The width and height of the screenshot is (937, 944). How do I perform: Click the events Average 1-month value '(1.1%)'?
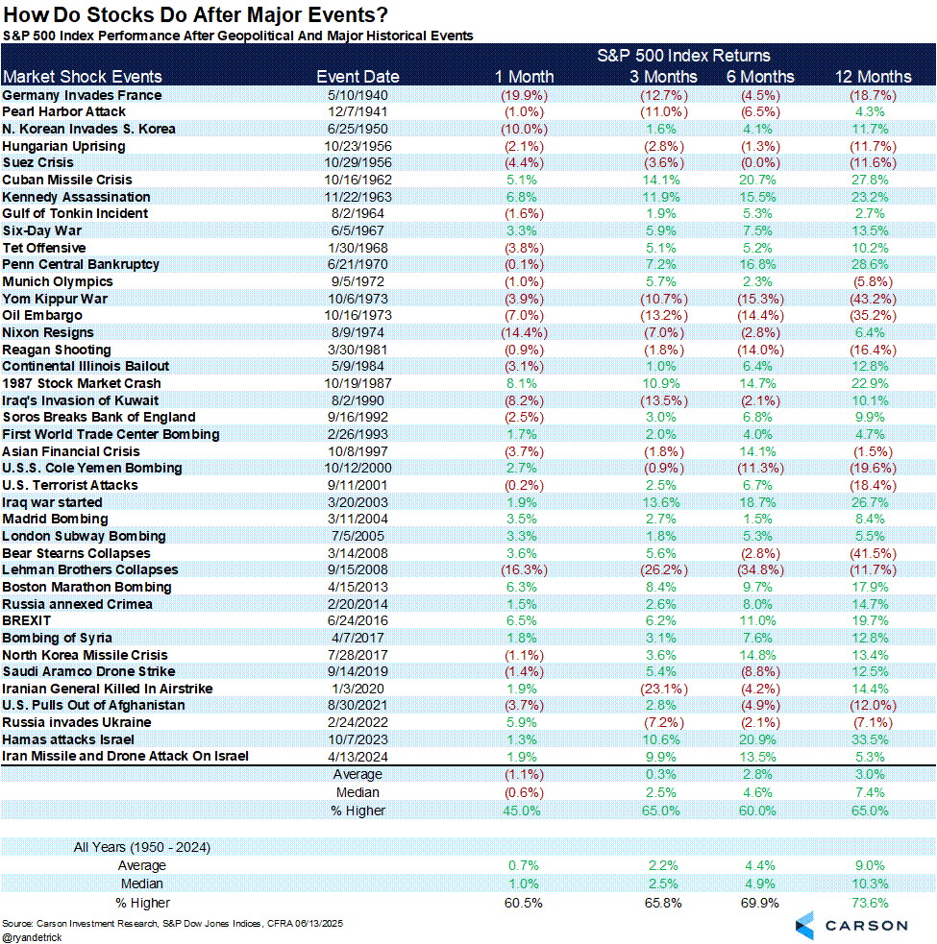click(x=524, y=774)
